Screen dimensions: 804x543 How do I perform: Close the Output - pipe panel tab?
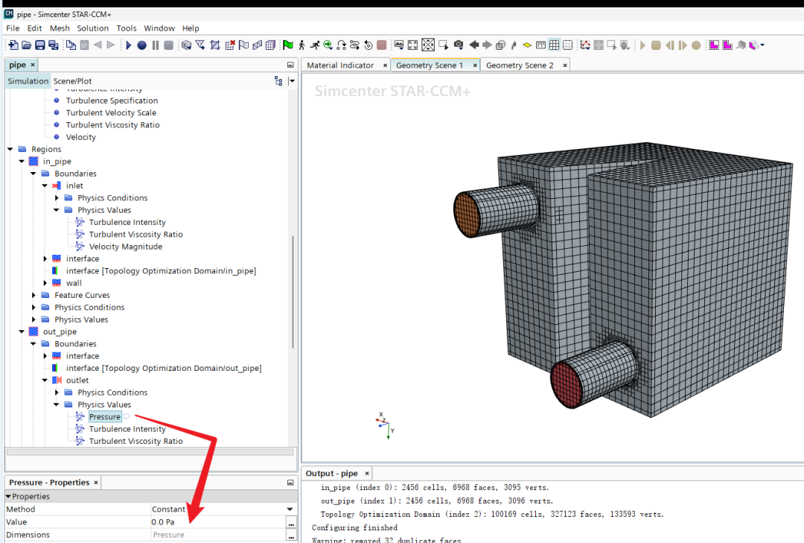coord(366,473)
